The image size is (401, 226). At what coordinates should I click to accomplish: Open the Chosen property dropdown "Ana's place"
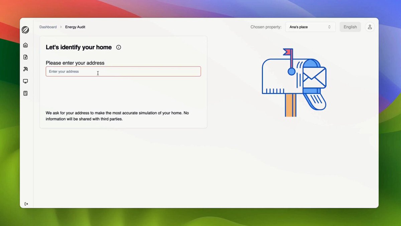coord(310,27)
